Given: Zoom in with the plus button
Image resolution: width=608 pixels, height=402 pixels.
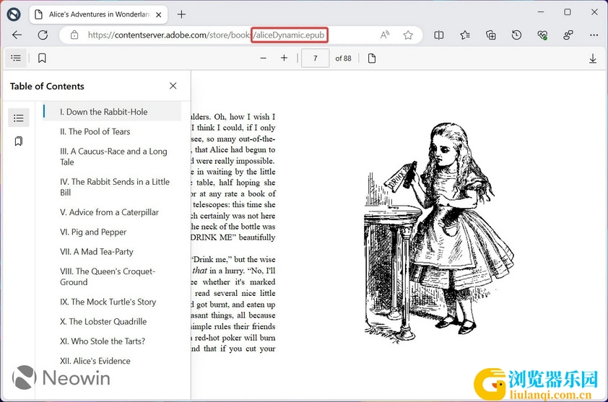Looking at the screenshot, I should (x=285, y=58).
